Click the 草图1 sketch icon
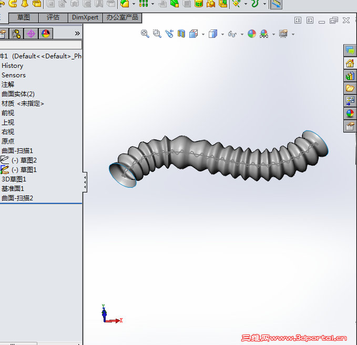Screen dimensions: 357x345 click(x=5, y=170)
